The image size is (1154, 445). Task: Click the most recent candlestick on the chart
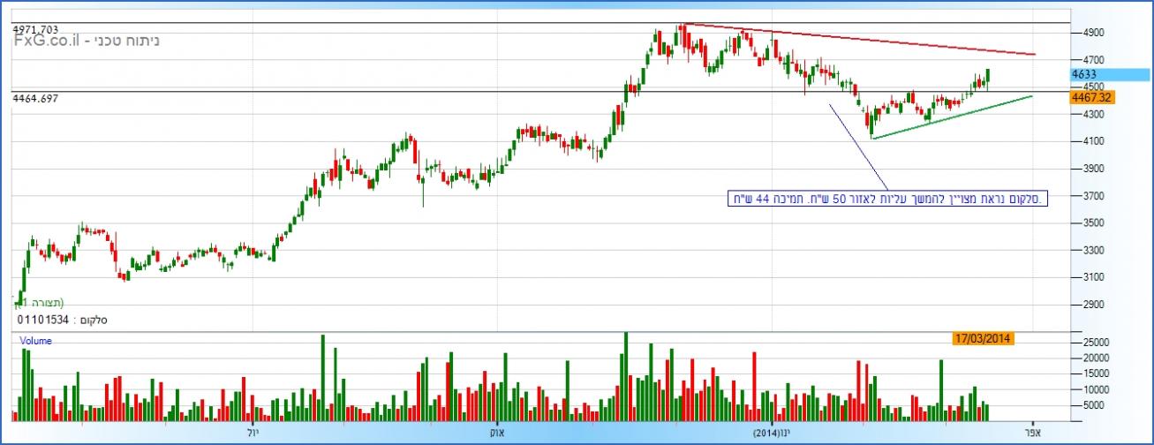pyautogui.click(x=987, y=79)
